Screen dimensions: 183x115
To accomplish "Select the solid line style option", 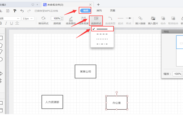I will point(102,29).
